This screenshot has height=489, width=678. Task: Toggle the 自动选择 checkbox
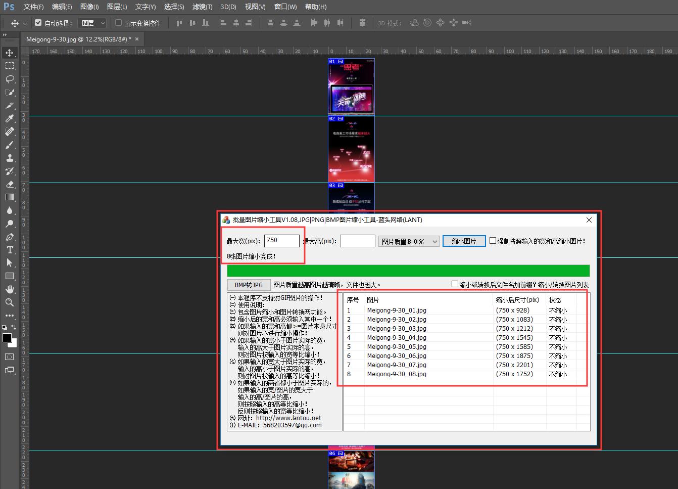click(x=38, y=22)
